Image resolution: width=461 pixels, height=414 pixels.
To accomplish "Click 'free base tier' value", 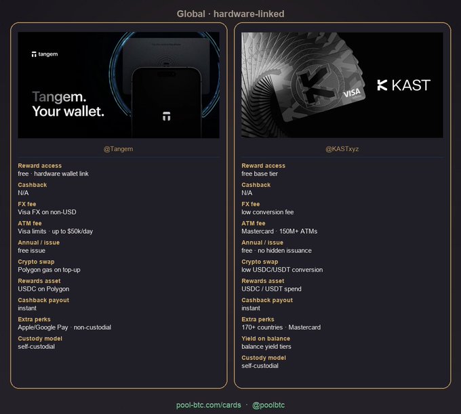I will click(x=260, y=173).
